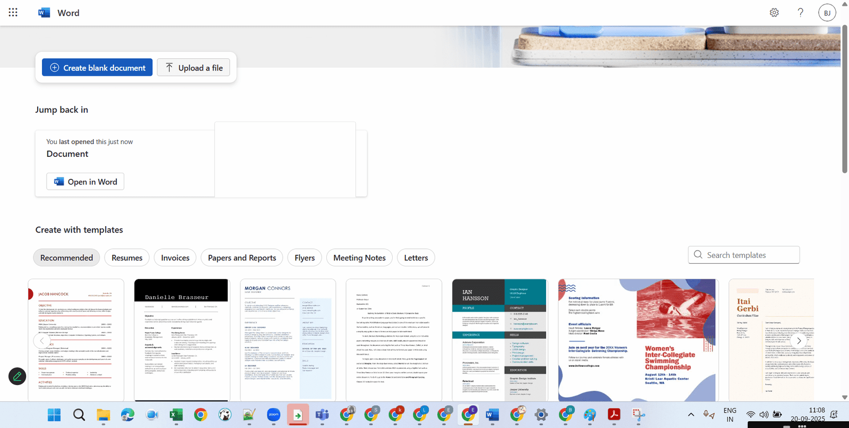Show hidden system tray icons

pyautogui.click(x=691, y=415)
